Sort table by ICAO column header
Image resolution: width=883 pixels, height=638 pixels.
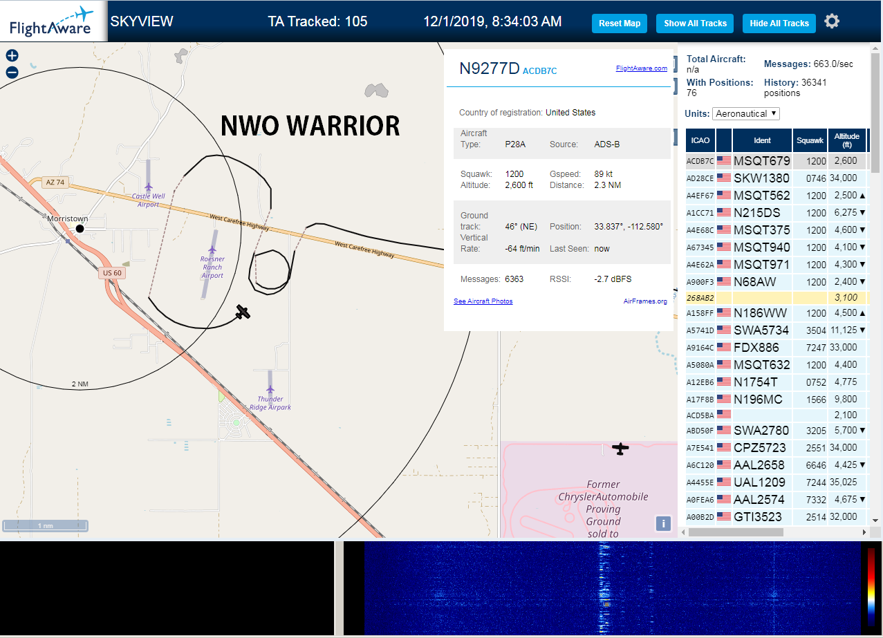(x=700, y=140)
